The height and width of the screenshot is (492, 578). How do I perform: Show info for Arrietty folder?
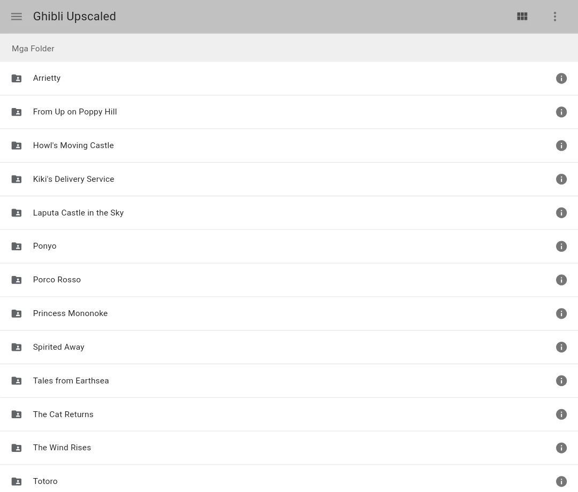561,79
